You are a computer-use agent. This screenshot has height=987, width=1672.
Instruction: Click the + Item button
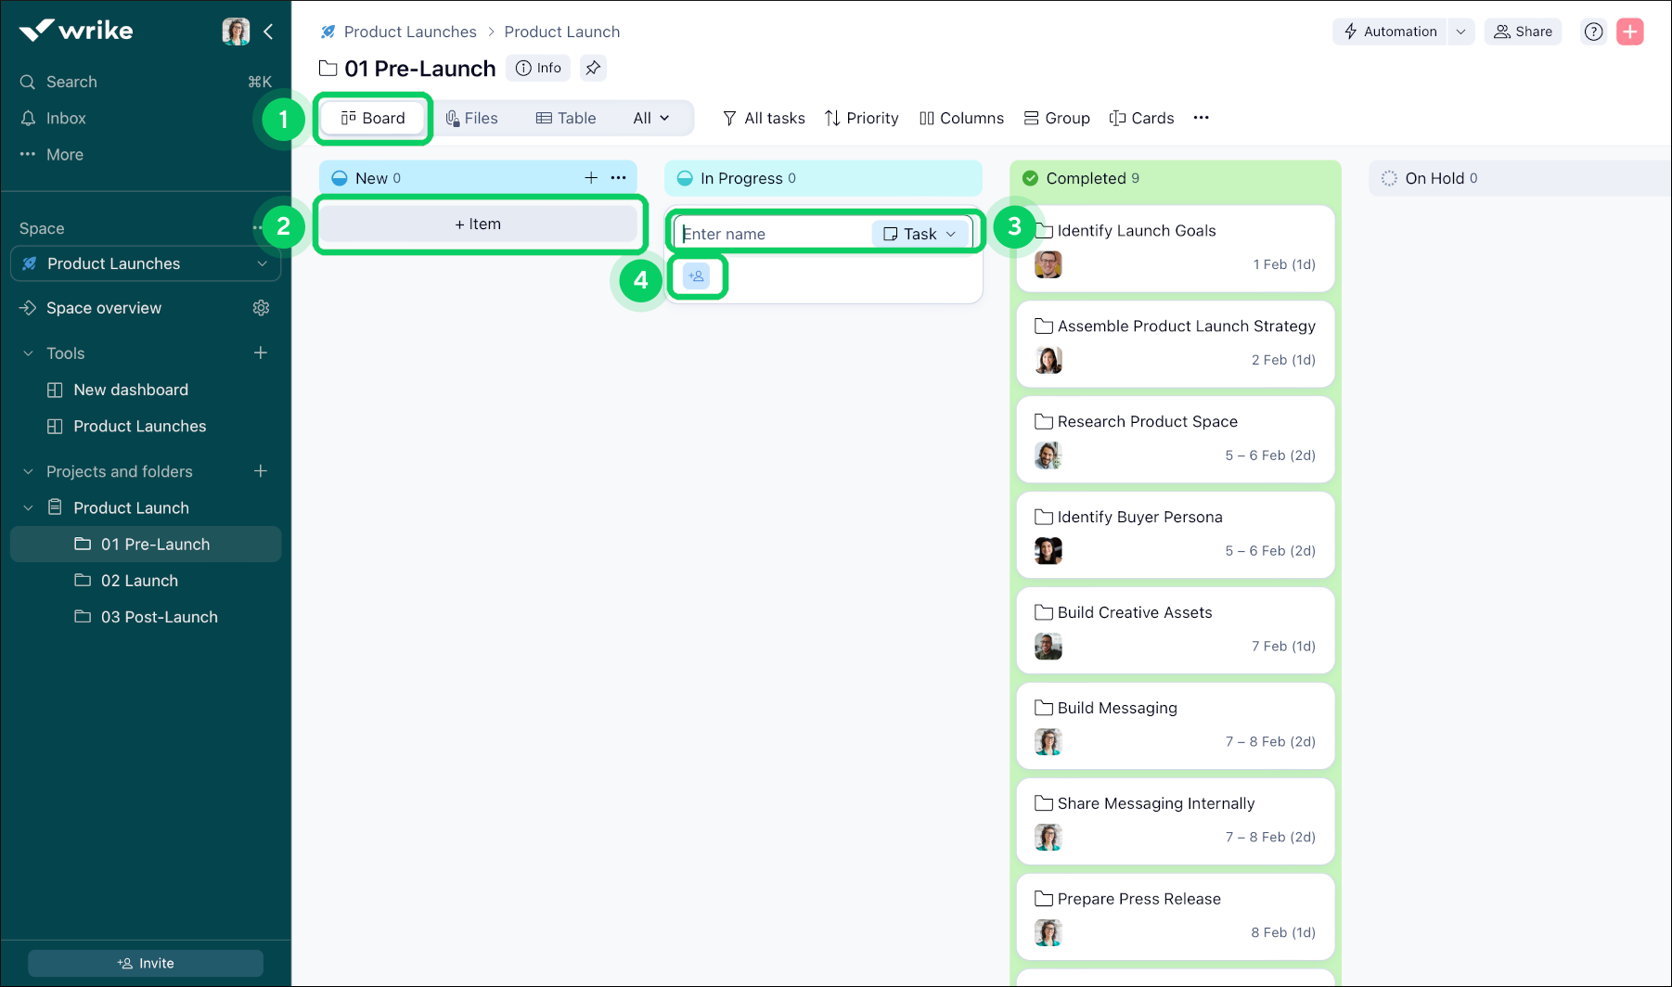pyautogui.click(x=479, y=224)
